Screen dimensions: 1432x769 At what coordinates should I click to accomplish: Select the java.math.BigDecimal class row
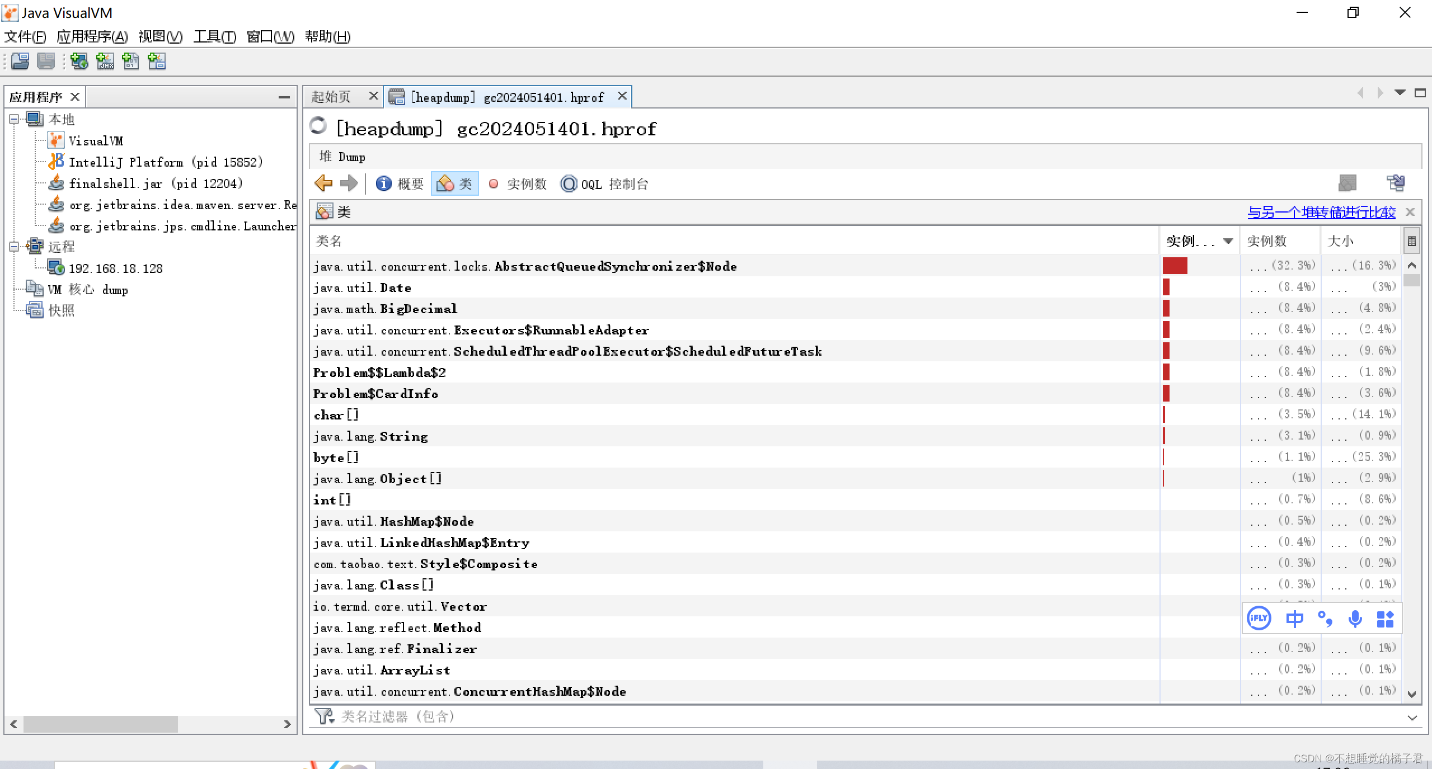[855, 308]
